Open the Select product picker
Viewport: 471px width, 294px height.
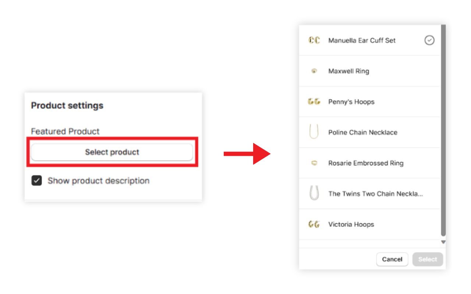[112, 152]
